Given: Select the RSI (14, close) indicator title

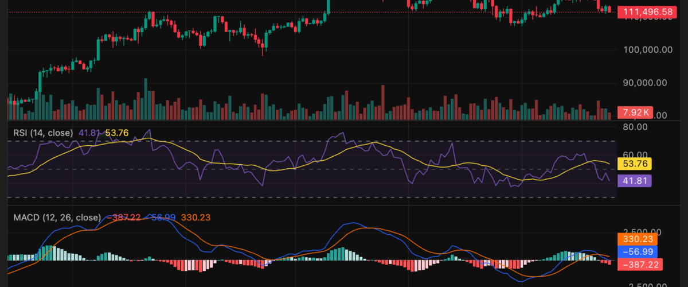Looking at the screenshot, I should (x=44, y=133).
